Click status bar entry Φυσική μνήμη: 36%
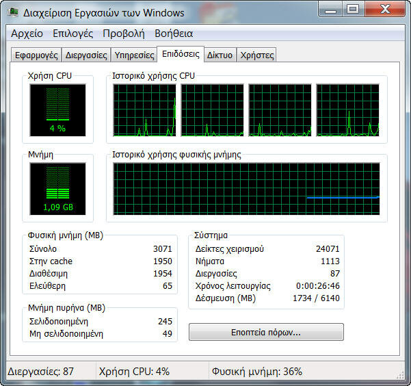The height and width of the screenshot is (386, 411). coord(257,372)
